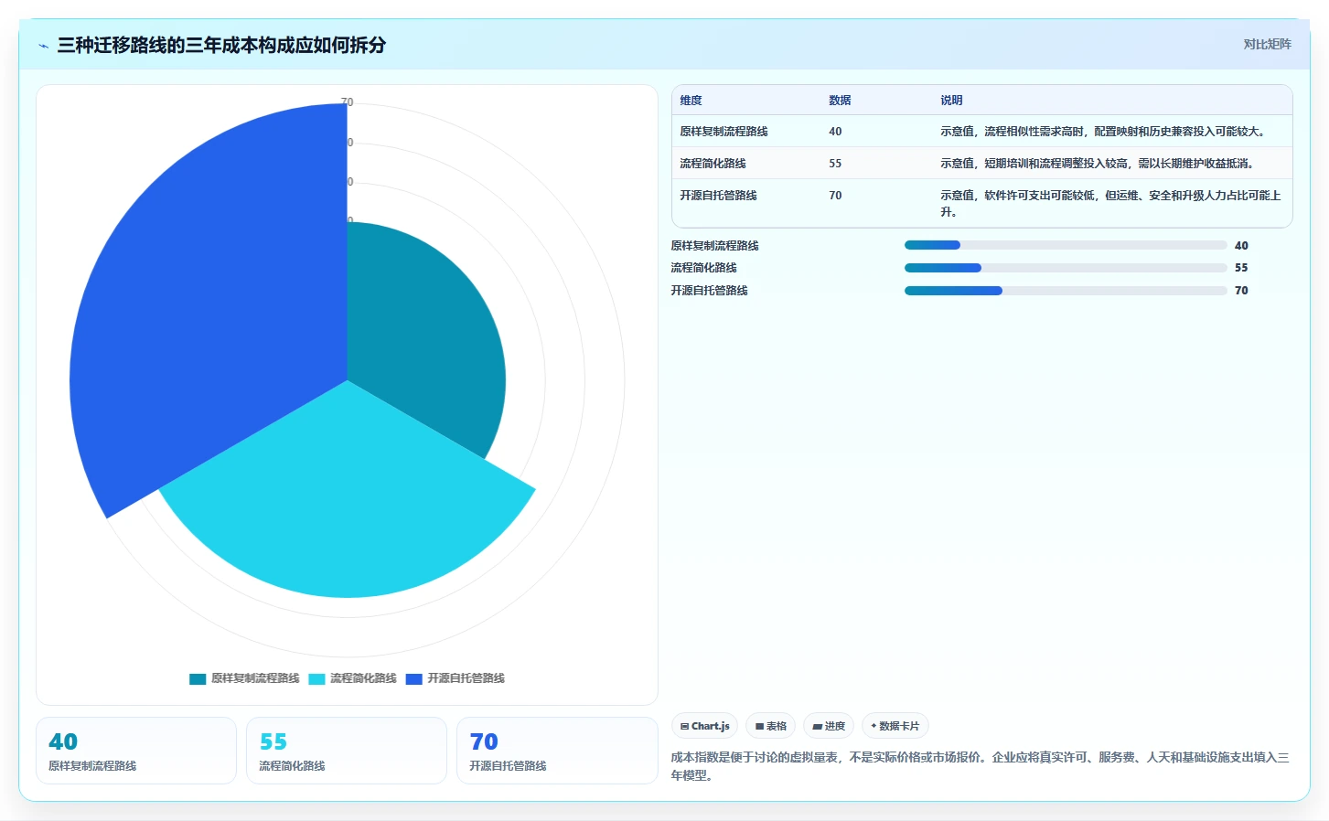Viewport: 1329px width, 821px height.
Task: Click progress value 40 beside the bar
Action: [1241, 246]
